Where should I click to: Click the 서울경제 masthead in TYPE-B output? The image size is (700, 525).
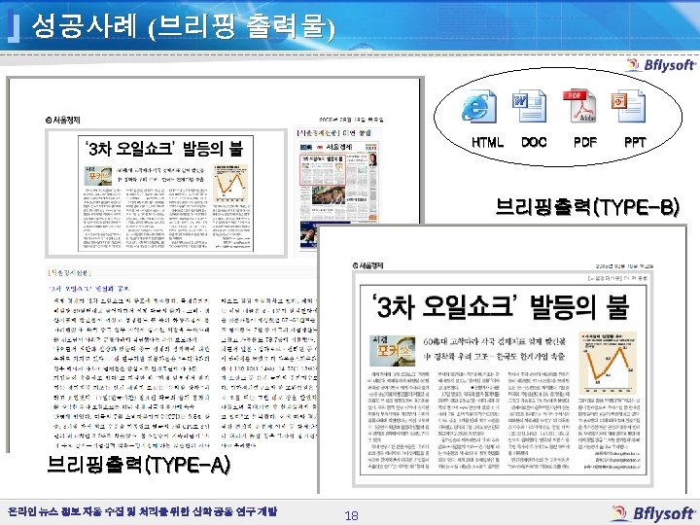[x=368, y=265]
